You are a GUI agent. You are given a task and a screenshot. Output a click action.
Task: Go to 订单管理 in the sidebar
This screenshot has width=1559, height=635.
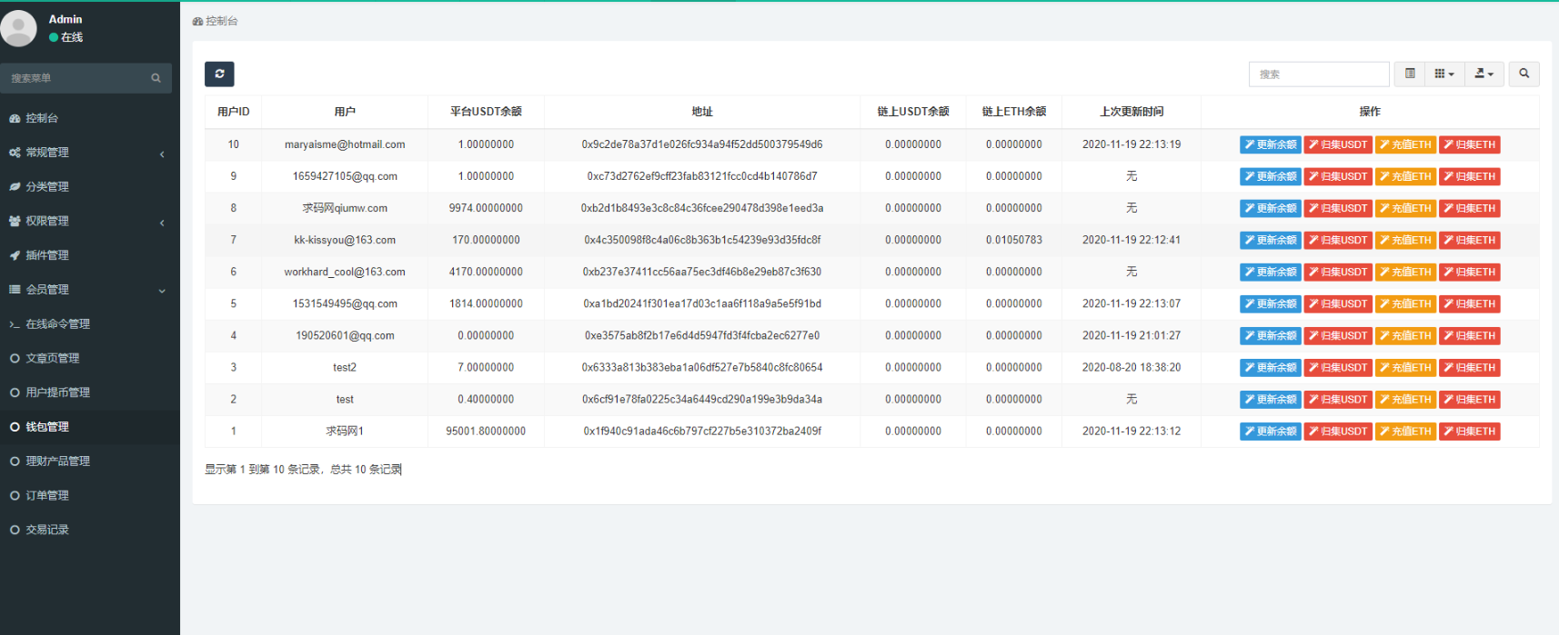47,495
